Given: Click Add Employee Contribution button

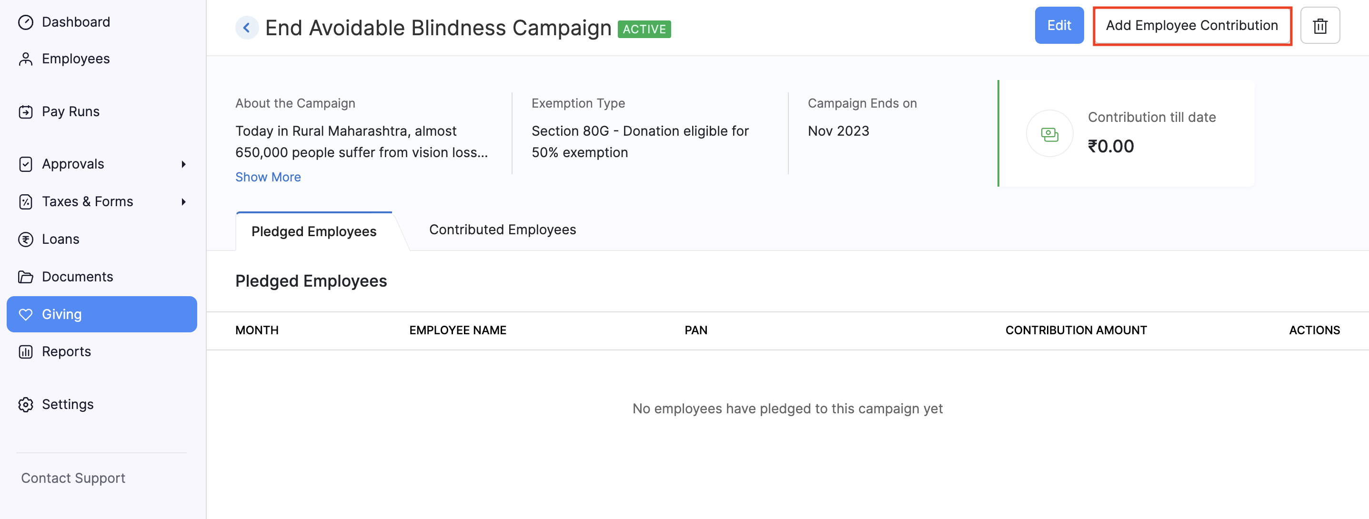Looking at the screenshot, I should pos(1191,26).
